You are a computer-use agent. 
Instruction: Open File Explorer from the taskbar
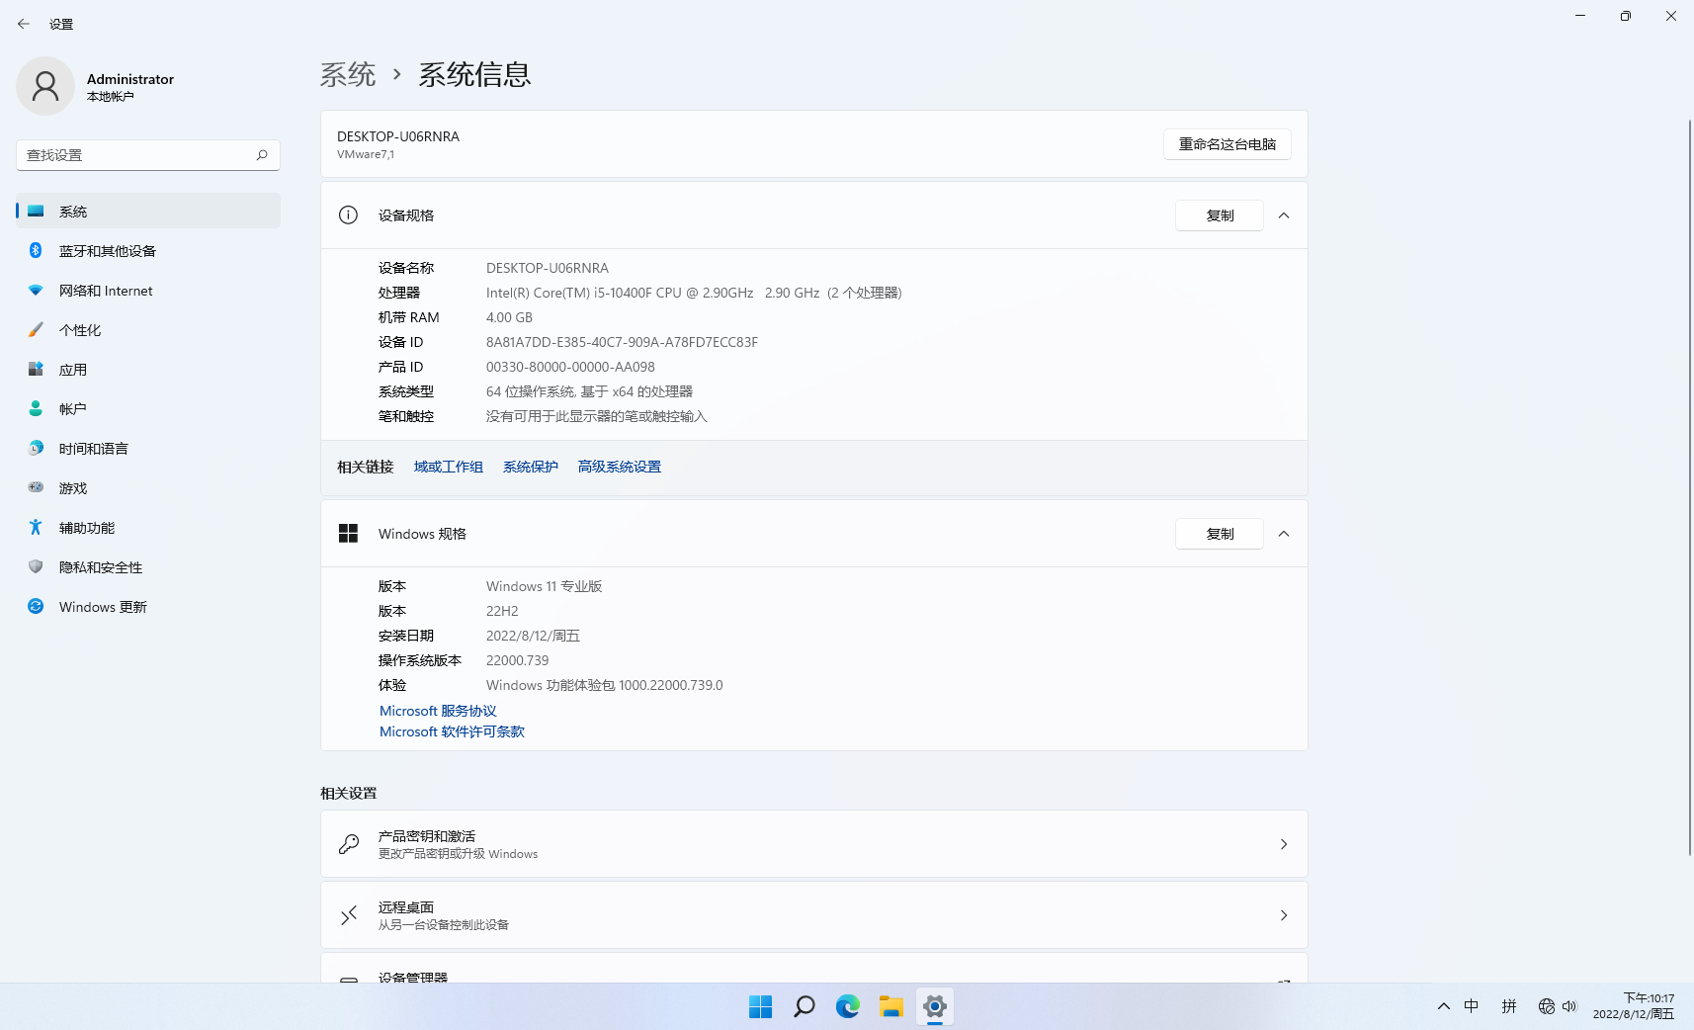tap(890, 1006)
